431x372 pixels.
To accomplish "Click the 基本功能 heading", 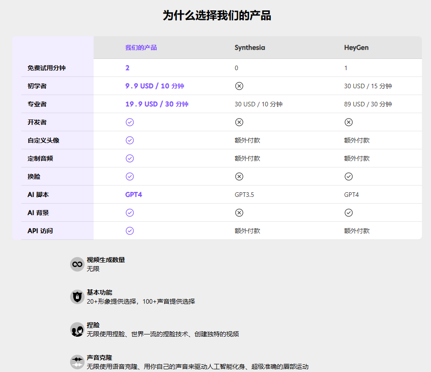I will click(x=99, y=292).
